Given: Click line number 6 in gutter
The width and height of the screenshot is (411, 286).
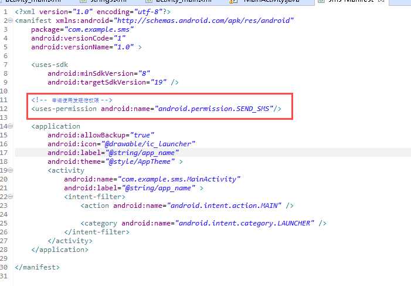Looking at the screenshot, I should click(5, 56).
